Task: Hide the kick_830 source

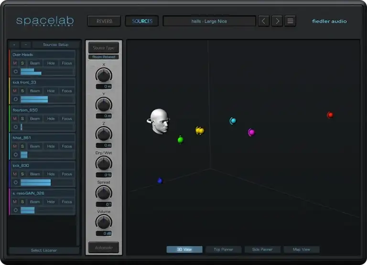Action: coord(51,174)
